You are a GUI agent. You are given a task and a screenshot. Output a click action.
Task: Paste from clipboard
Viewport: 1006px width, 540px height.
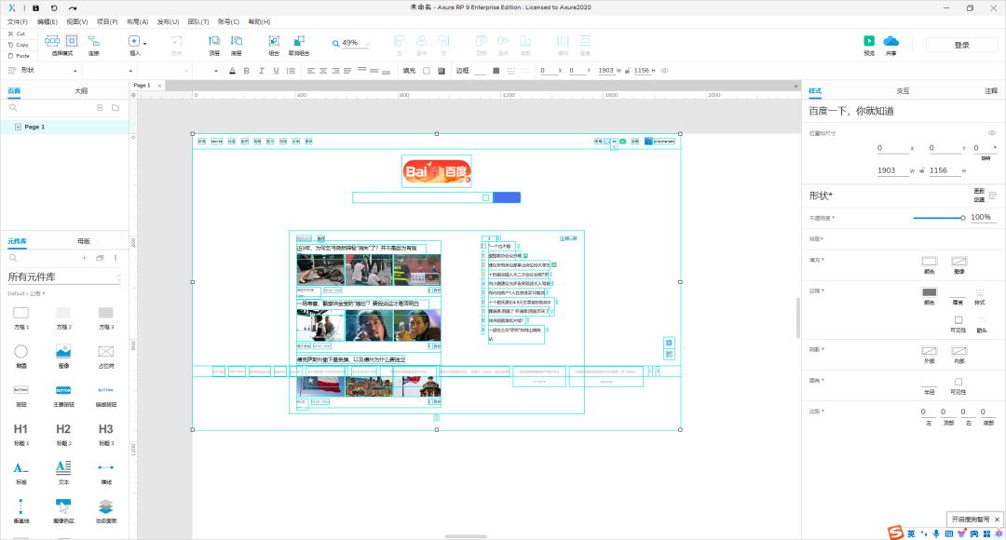coord(19,56)
